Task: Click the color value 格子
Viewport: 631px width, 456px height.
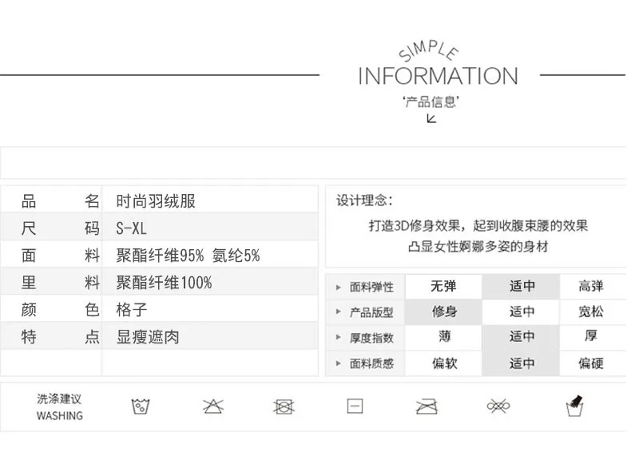Action: (x=132, y=310)
